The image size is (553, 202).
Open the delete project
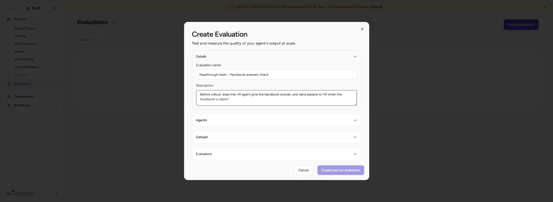point(19,51)
